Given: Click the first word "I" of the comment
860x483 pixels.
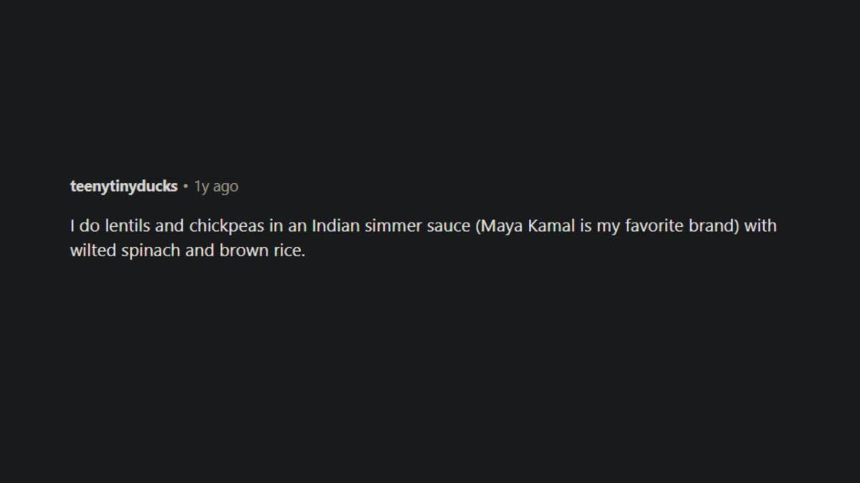Looking at the screenshot, I should (x=72, y=227).
